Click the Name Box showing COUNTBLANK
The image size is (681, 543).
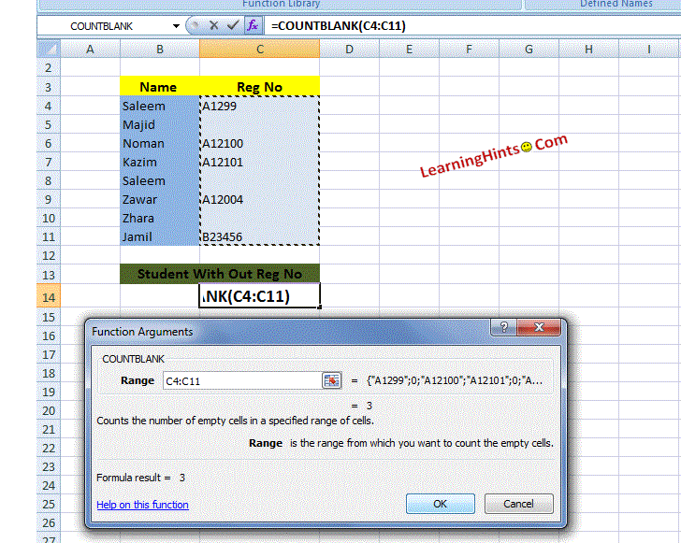pos(104,26)
